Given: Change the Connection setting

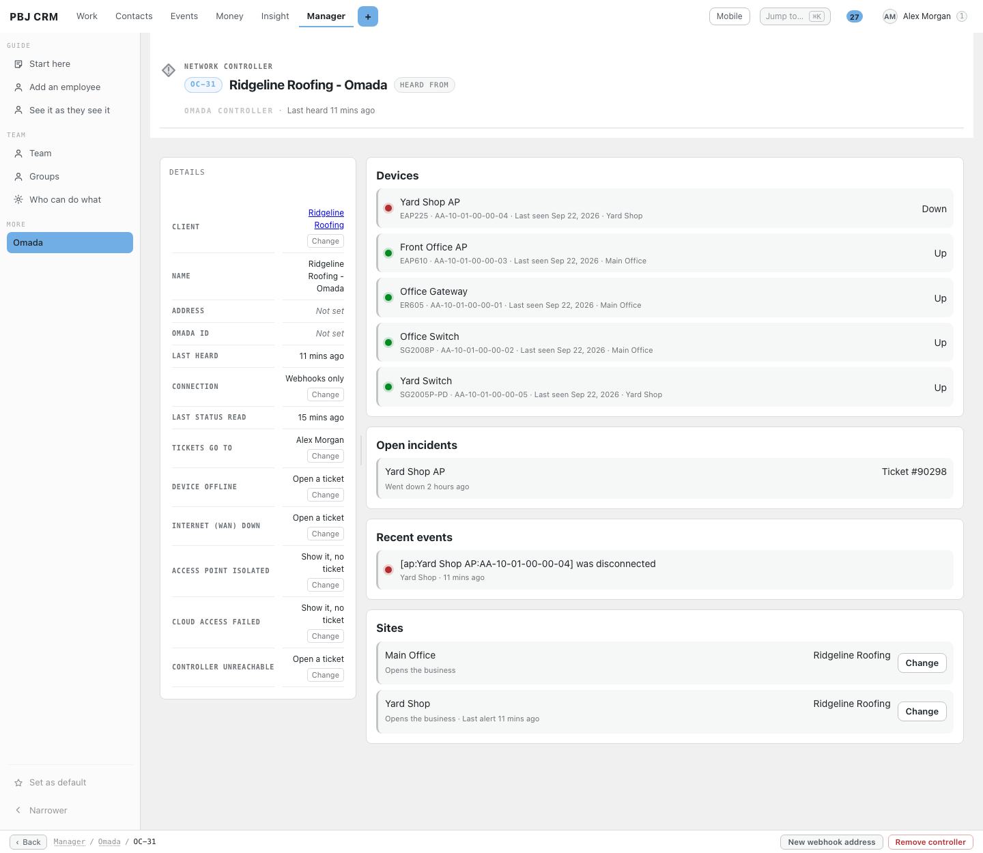Looking at the screenshot, I should tap(326, 394).
